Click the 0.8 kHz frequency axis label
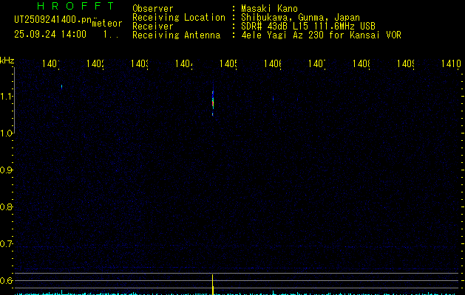The height and width of the screenshot is (295, 465). pos(6,206)
